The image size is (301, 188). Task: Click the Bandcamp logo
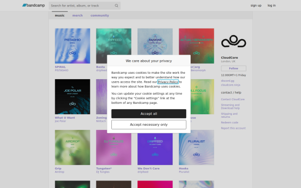tap(34, 6)
